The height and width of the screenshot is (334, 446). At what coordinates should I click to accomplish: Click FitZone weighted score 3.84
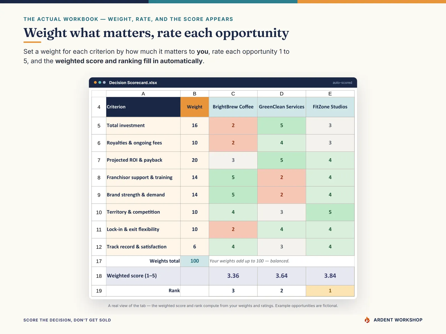330,276
